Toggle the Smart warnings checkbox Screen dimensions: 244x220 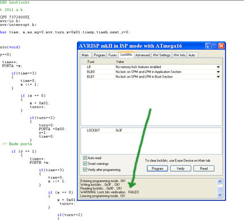point(85,164)
